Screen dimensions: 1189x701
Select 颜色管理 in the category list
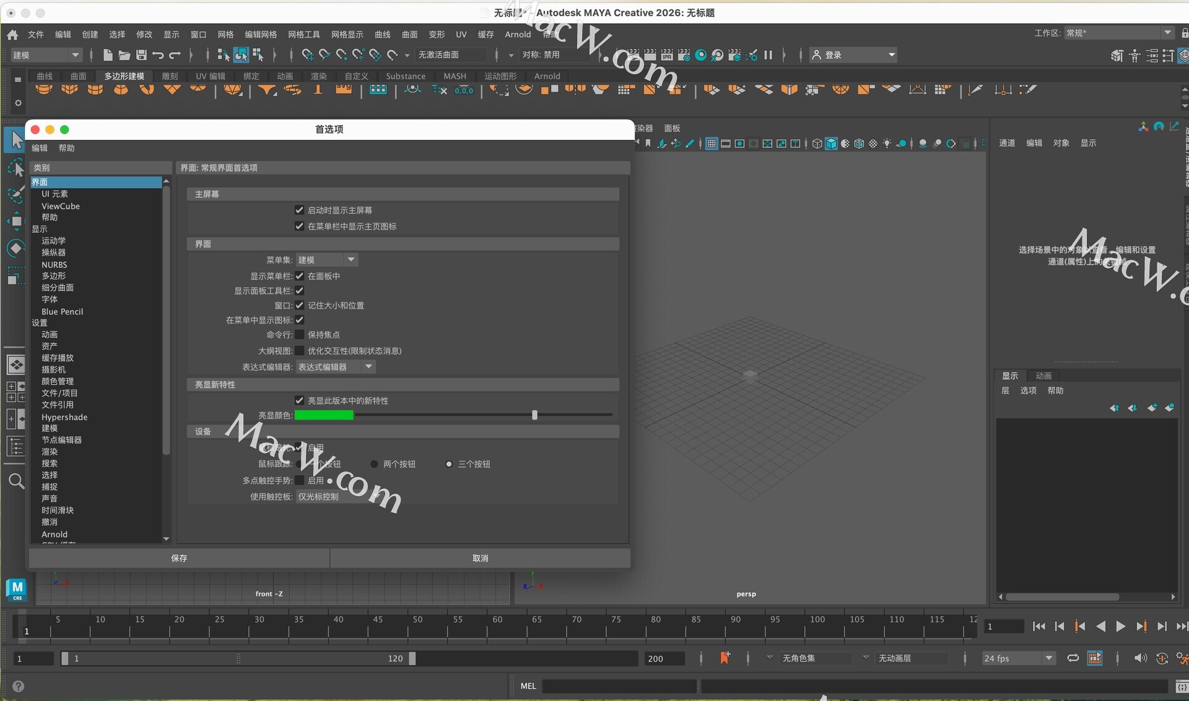58,381
